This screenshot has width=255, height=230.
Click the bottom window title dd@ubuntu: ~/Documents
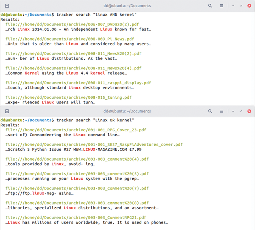click(x=127, y=111)
